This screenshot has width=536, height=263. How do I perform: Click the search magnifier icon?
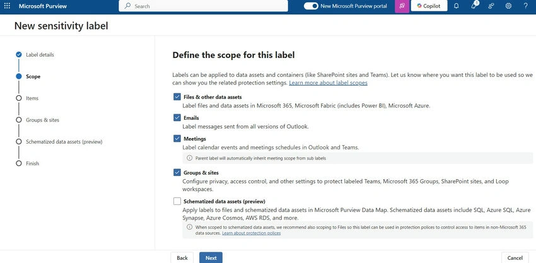[128, 6]
